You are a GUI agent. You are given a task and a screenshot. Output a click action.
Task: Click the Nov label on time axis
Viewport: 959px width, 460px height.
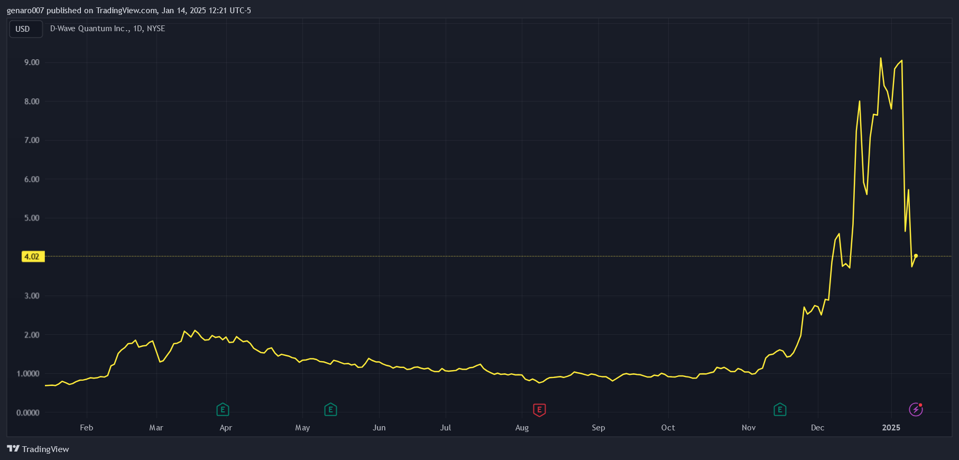(x=749, y=428)
